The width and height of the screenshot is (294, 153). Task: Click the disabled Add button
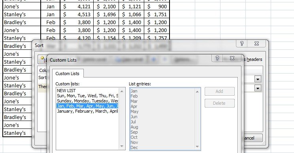click(220, 91)
